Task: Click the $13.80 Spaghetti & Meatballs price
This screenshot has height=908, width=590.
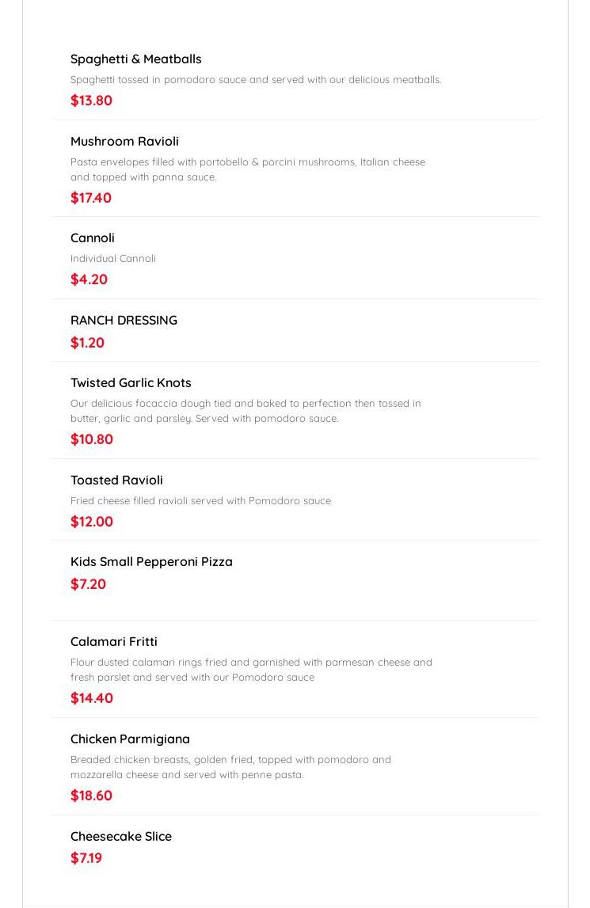Action: (x=91, y=101)
